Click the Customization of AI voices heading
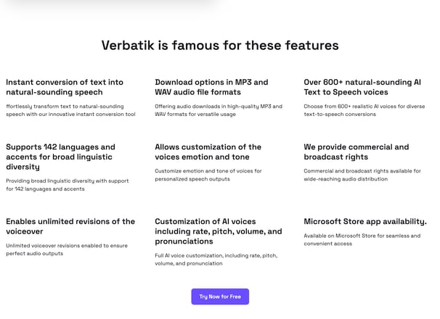 pyautogui.click(x=219, y=231)
